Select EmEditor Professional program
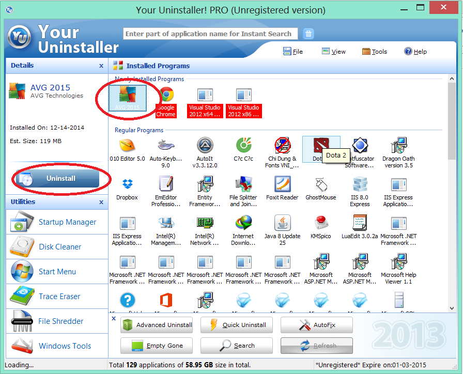This screenshot has width=463, height=374. tap(166, 191)
